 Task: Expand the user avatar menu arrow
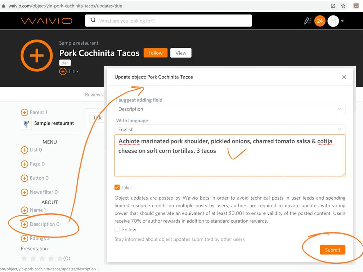click(x=342, y=21)
